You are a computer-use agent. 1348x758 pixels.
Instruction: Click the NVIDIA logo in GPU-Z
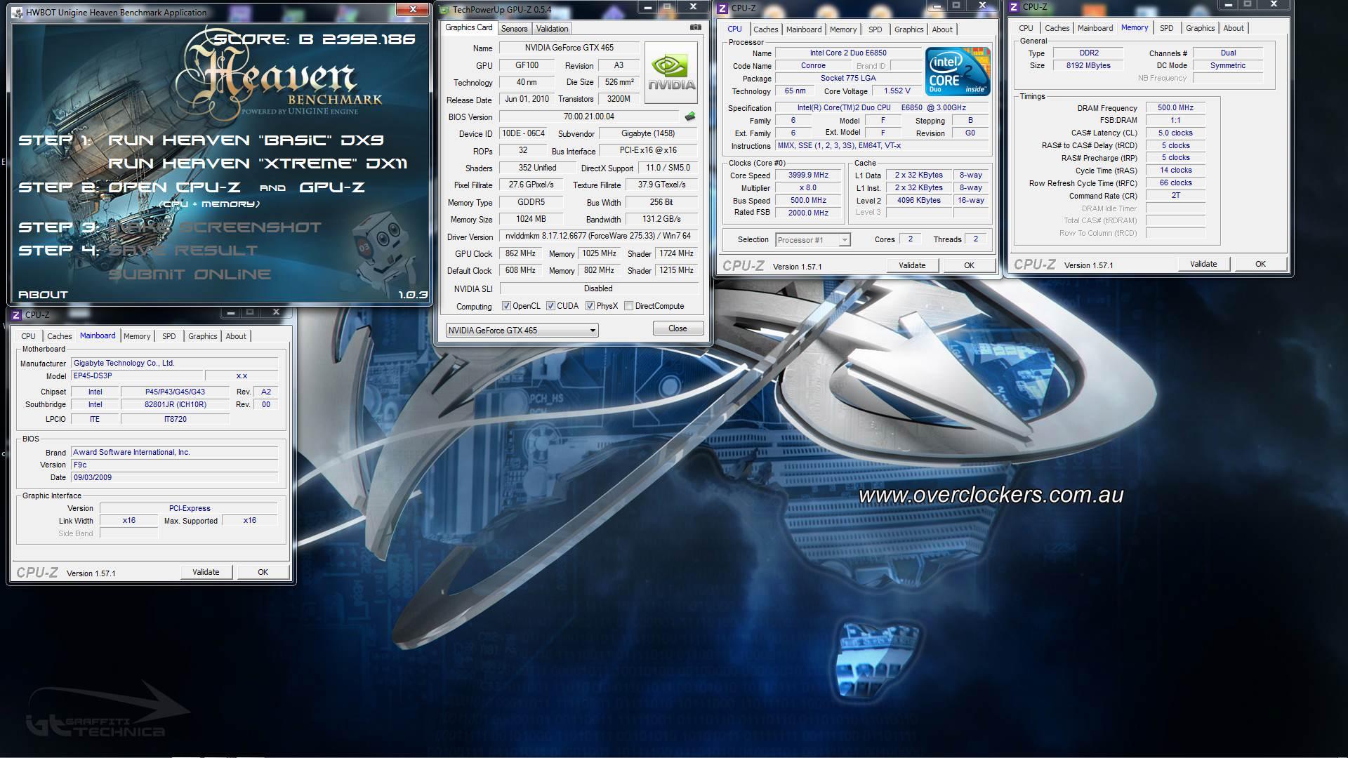[671, 72]
